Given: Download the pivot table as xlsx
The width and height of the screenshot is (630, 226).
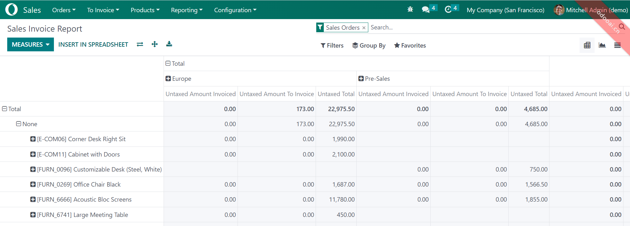Looking at the screenshot, I should click(169, 44).
